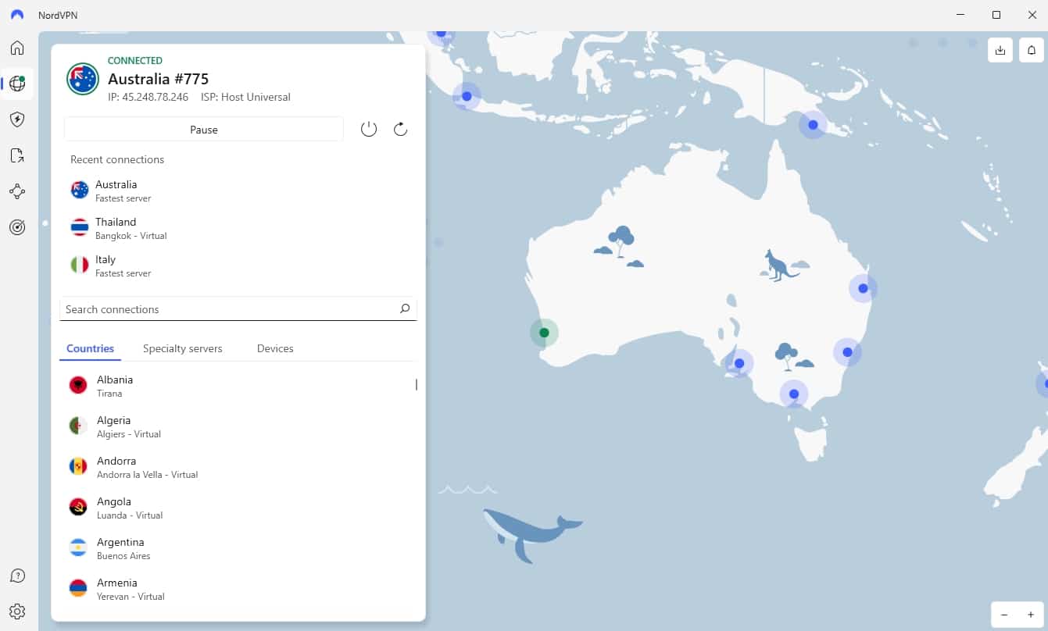Switch to the Devices tab
Image resolution: width=1048 pixels, height=631 pixels.
275,348
